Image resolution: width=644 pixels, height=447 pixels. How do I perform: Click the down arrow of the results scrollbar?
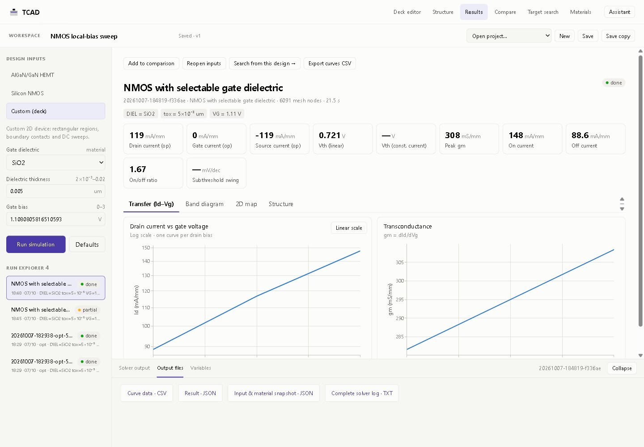[640, 355]
